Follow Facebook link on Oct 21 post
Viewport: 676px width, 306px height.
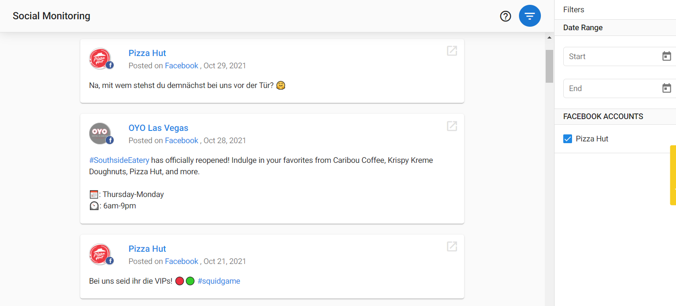click(x=182, y=261)
